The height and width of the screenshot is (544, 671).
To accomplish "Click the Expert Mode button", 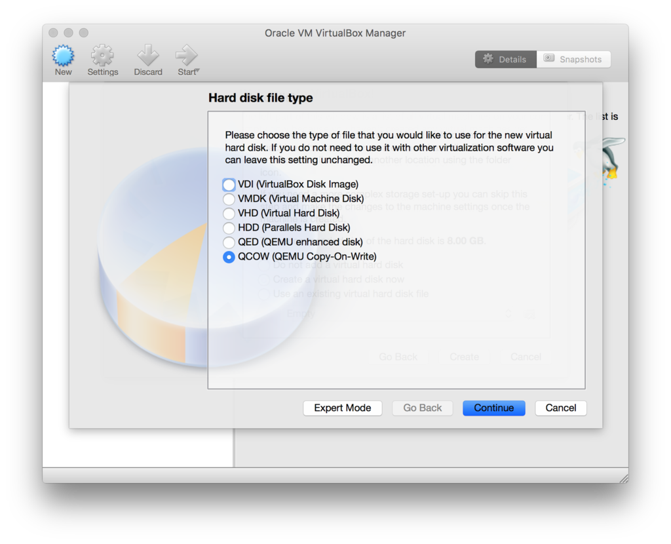I will 342,408.
